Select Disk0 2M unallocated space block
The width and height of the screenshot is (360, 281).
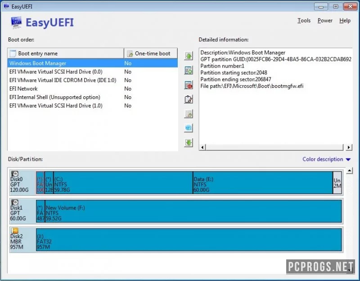337,183
